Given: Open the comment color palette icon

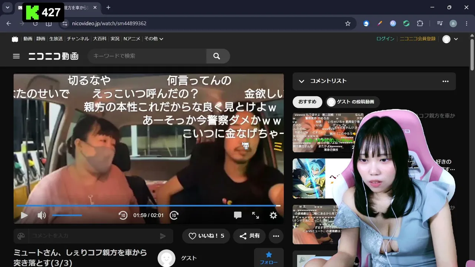Looking at the screenshot, I should [21, 236].
